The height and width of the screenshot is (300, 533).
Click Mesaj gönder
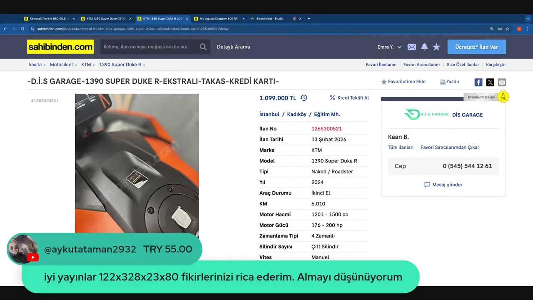[x=443, y=185]
